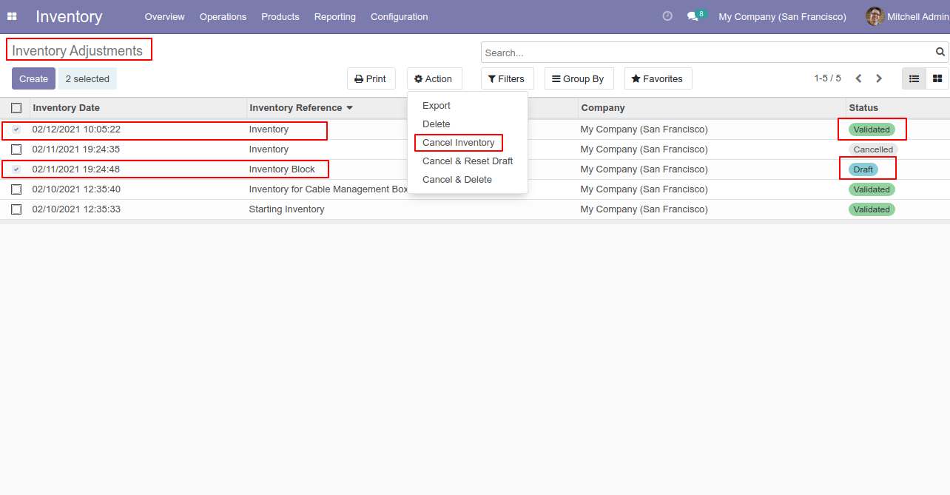Image resolution: width=950 pixels, height=495 pixels.
Task: Check the Cable Management Box row checkbox
Action: pyautogui.click(x=16, y=189)
